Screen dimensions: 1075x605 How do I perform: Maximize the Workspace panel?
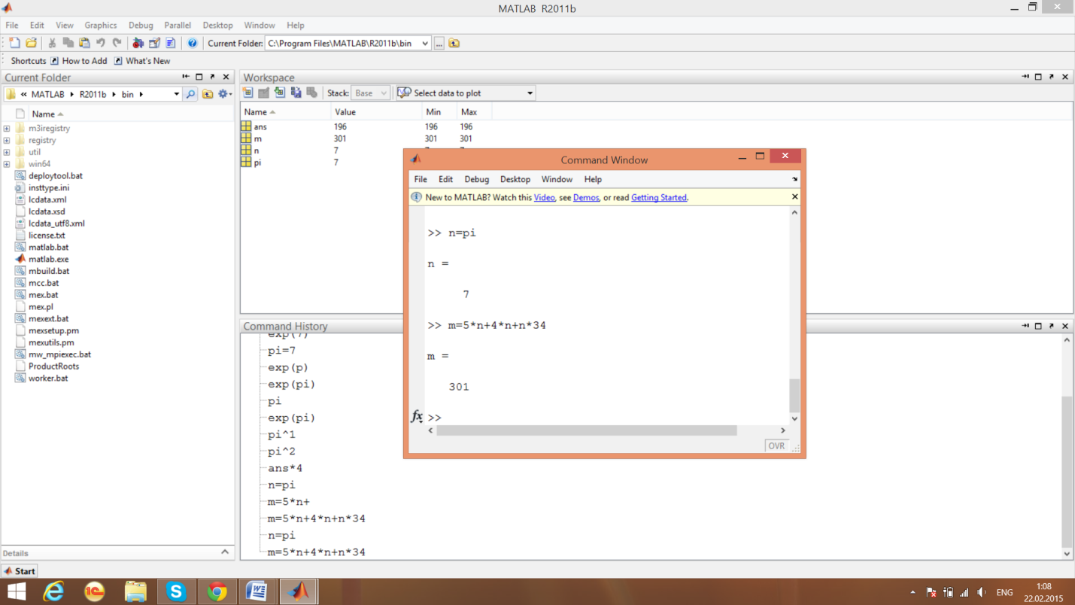(x=1038, y=77)
